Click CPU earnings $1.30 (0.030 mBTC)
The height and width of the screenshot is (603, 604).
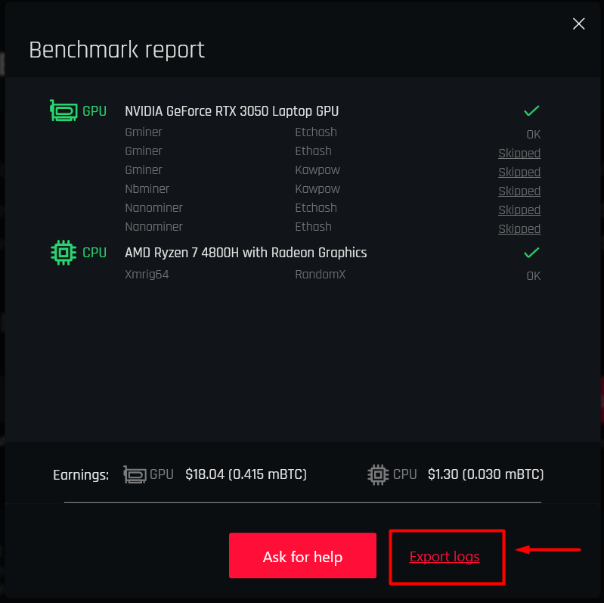coord(486,474)
